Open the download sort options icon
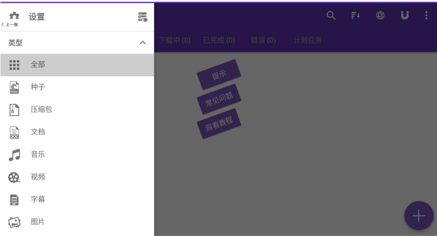437x236 pixels. coord(355,16)
